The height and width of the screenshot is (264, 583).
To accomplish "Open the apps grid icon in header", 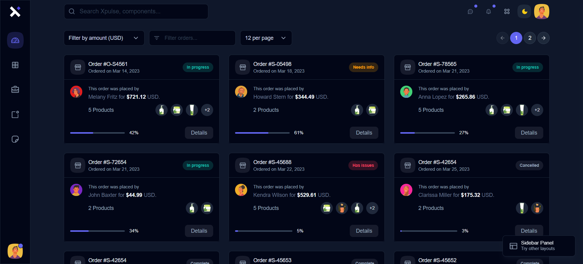I will [x=507, y=12].
